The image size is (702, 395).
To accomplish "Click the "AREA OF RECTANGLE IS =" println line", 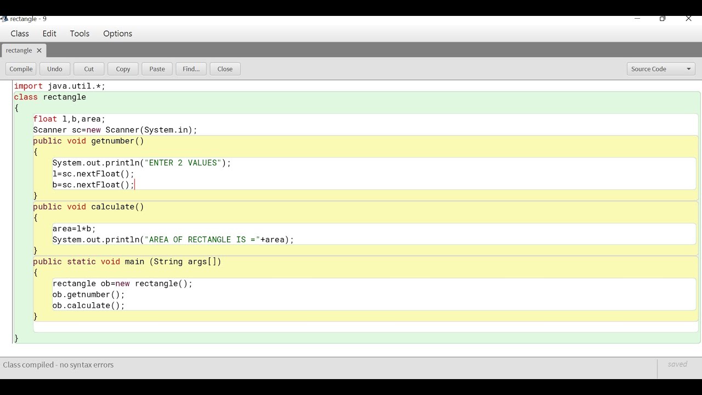I will [x=173, y=240].
